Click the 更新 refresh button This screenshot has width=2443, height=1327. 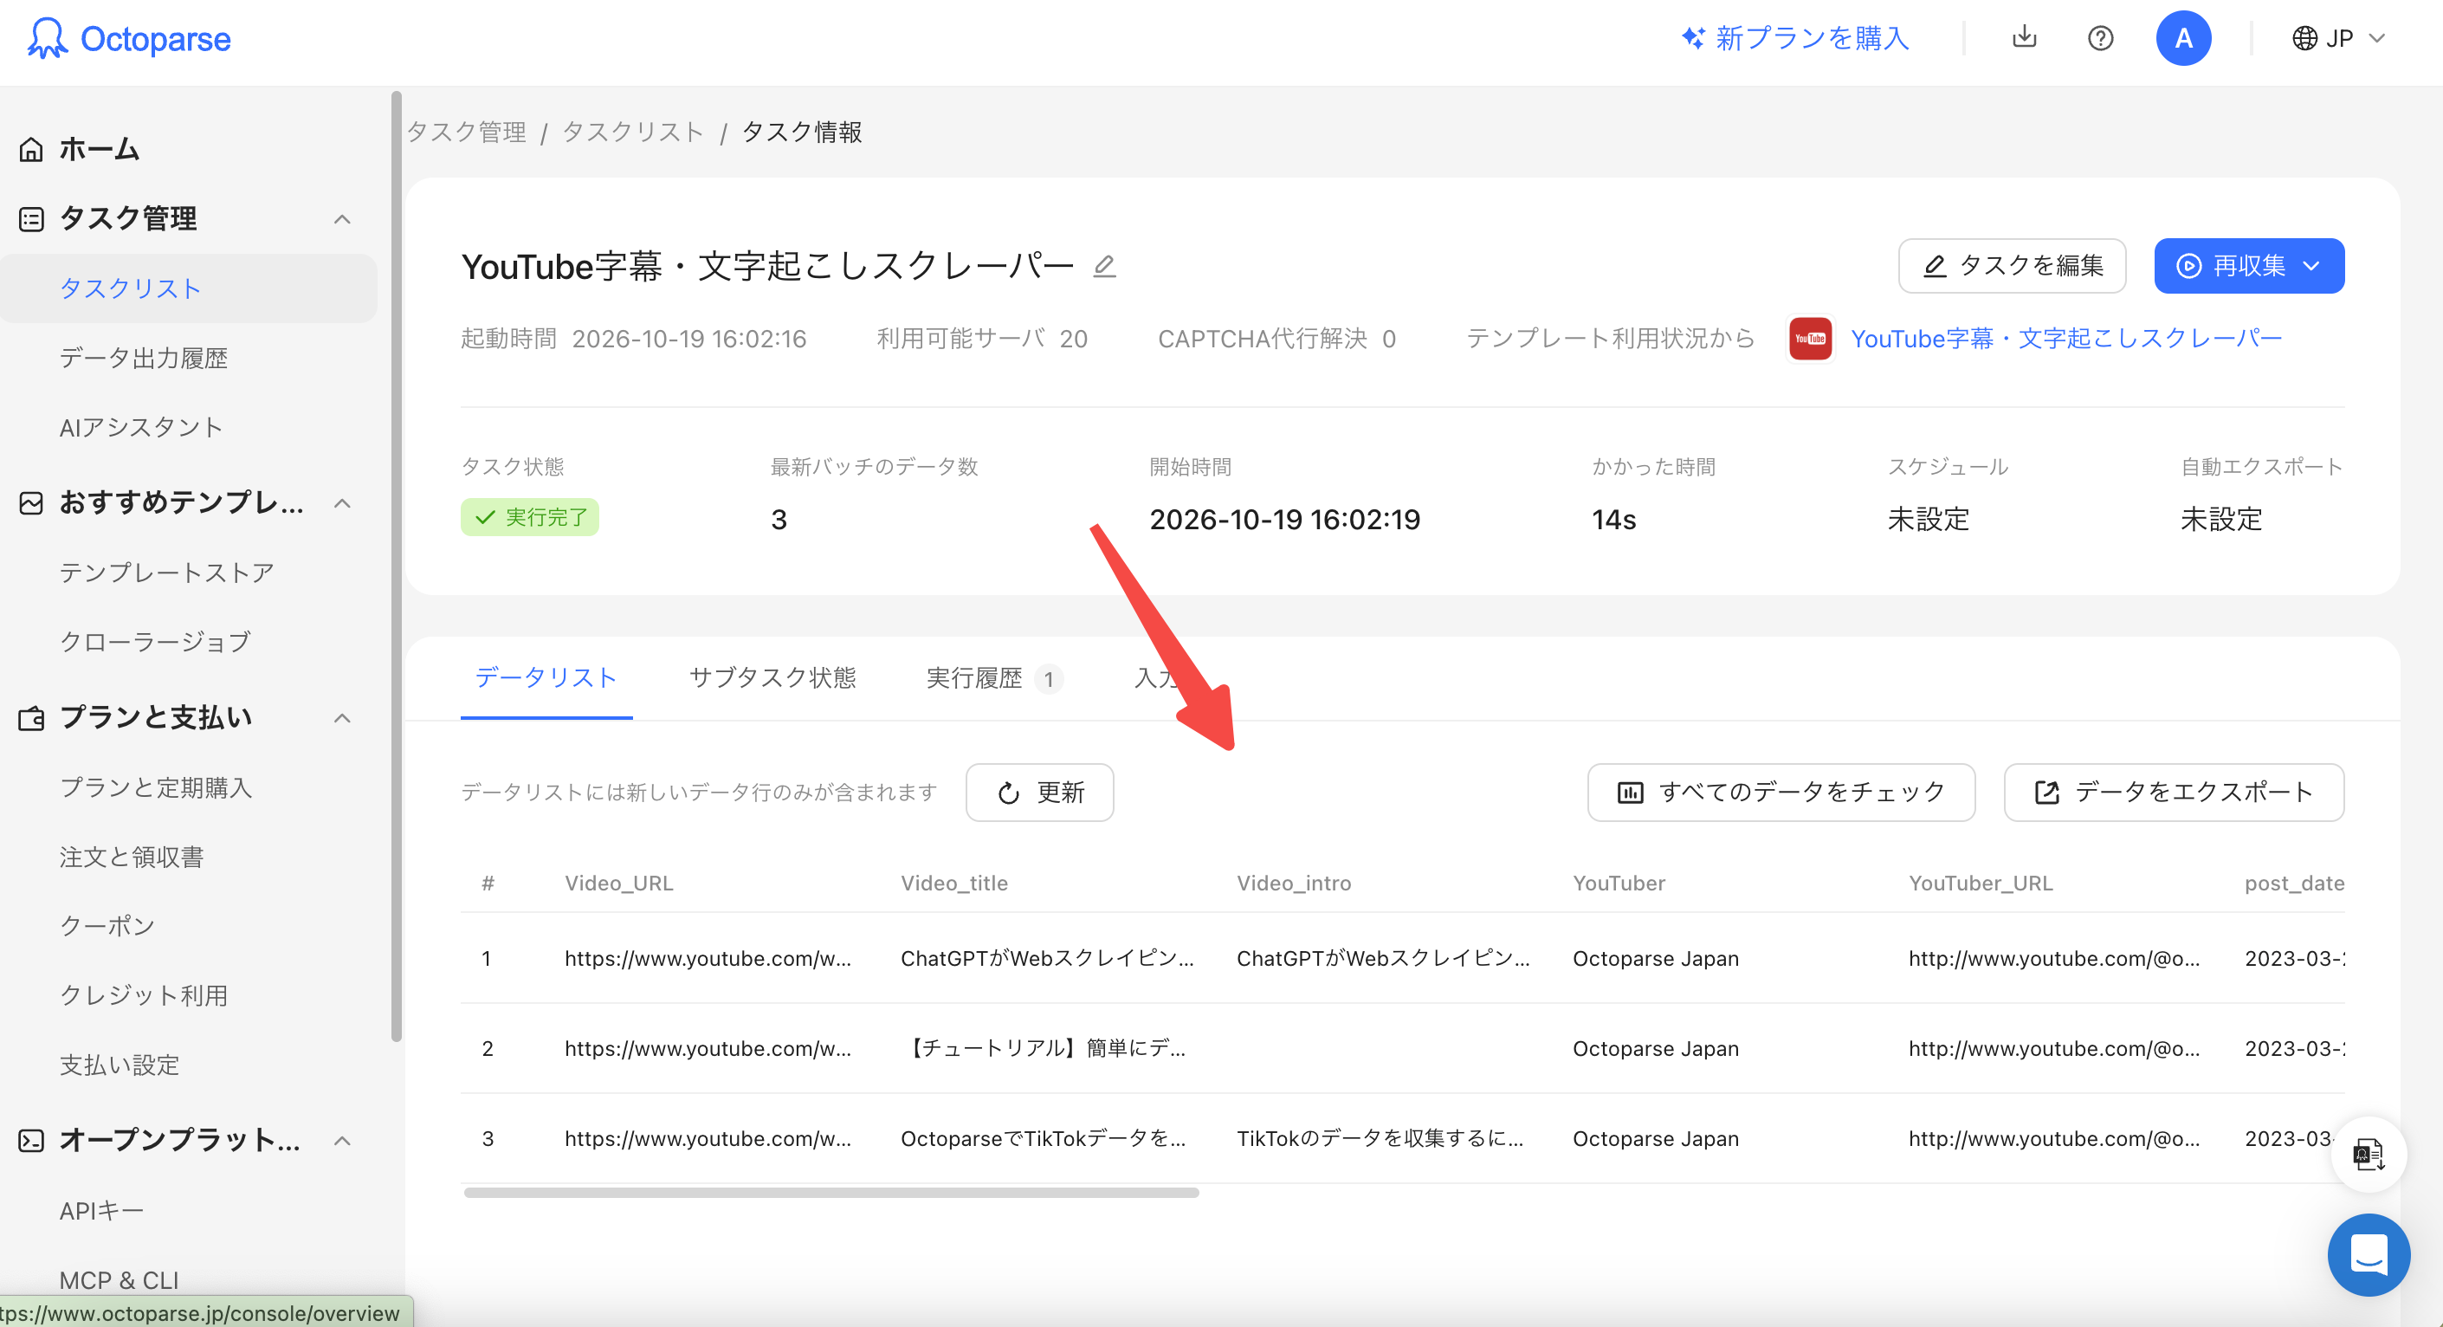[x=1039, y=792]
